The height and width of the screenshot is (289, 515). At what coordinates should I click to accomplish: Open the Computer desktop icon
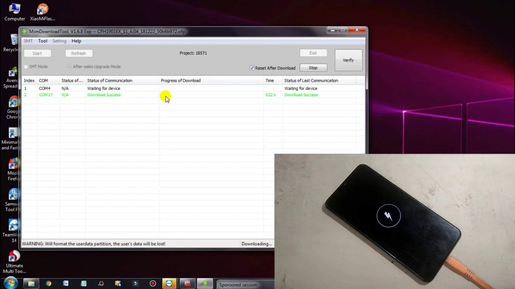[x=14, y=12]
